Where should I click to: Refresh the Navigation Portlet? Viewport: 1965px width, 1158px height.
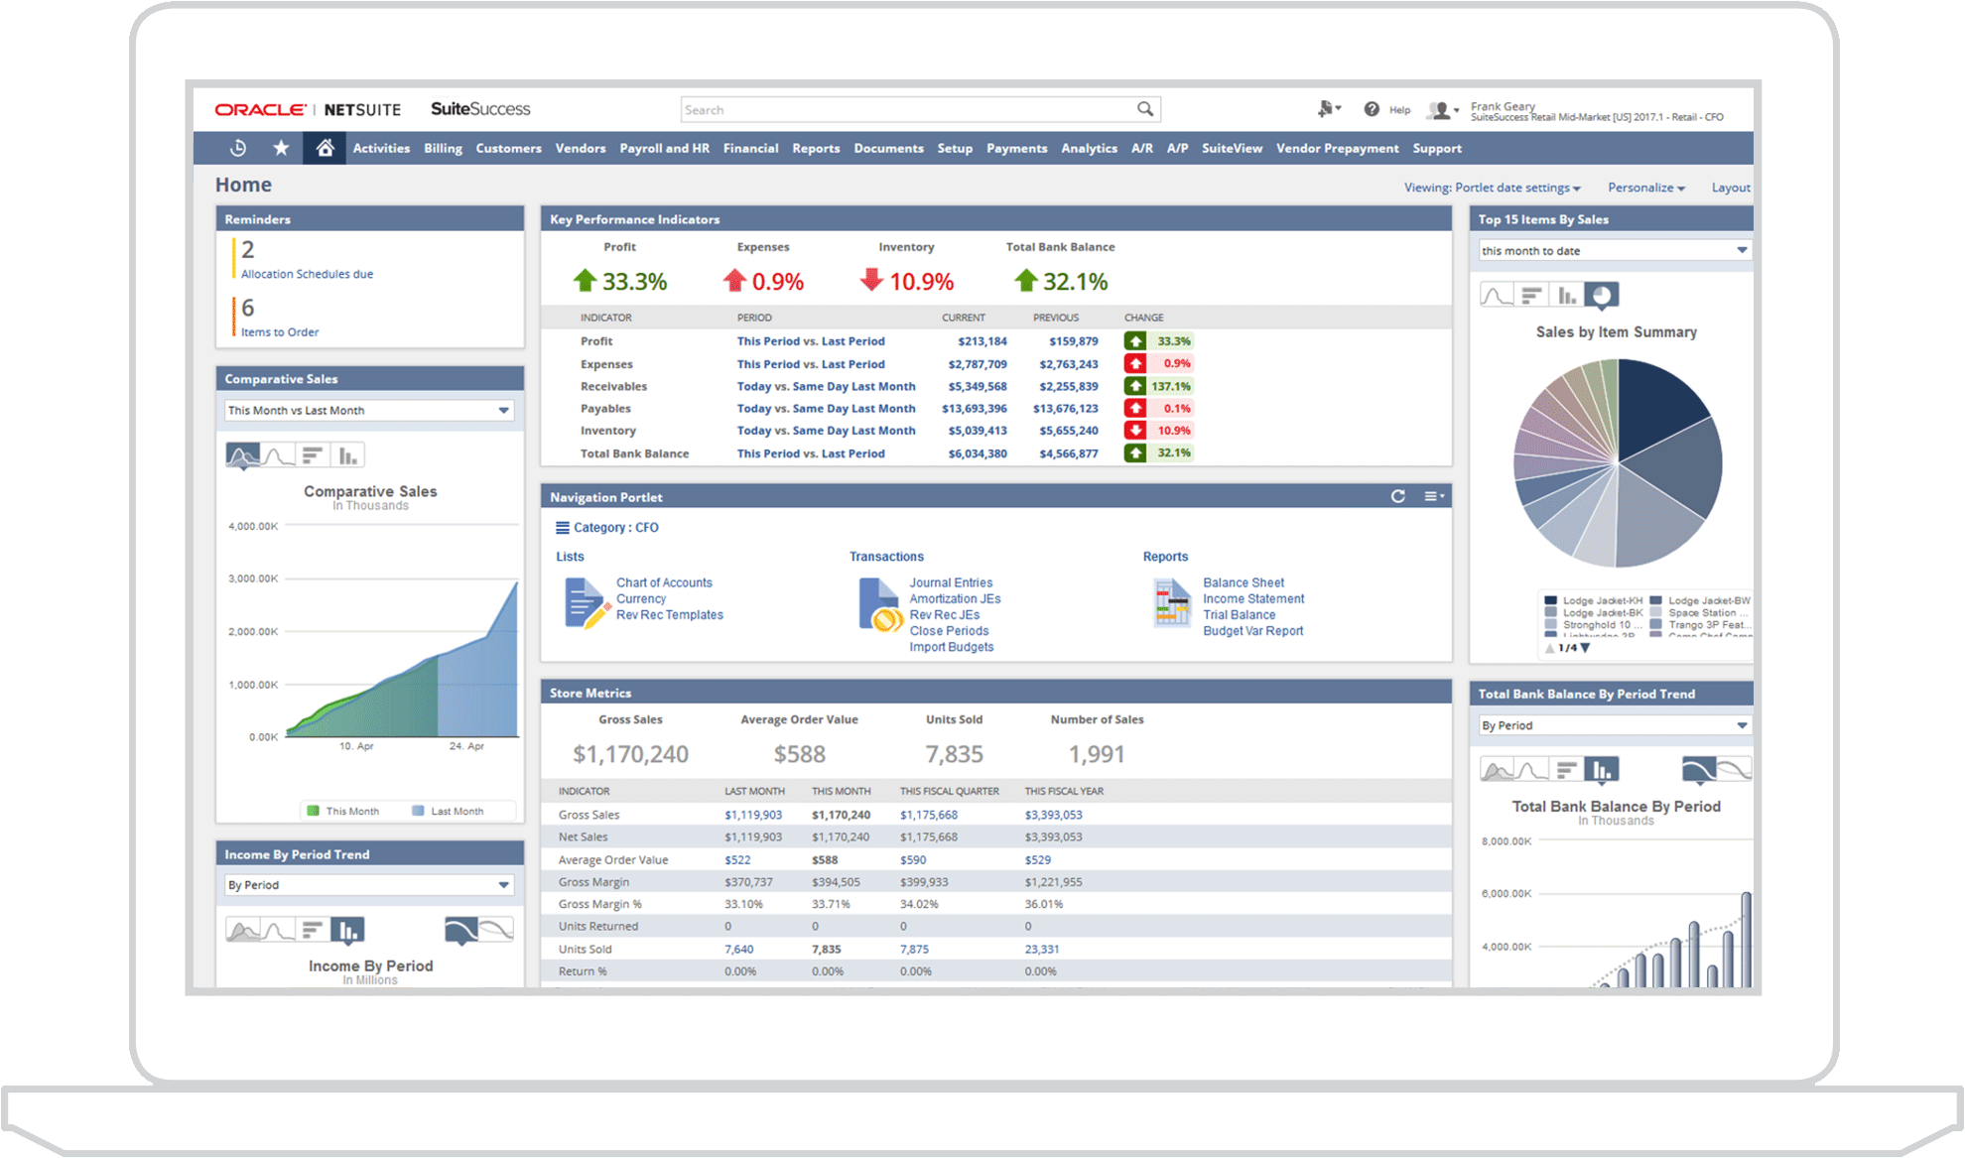click(x=1397, y=496)
